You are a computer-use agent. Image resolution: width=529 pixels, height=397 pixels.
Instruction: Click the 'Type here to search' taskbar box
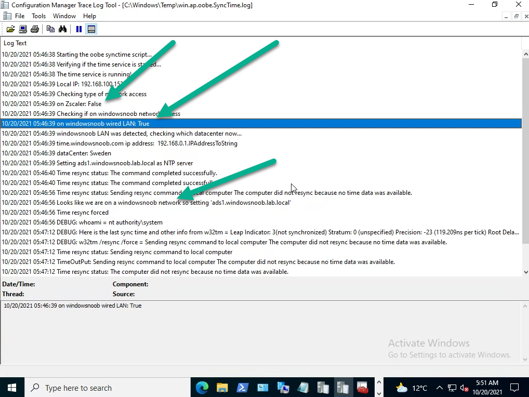(108, 388)
